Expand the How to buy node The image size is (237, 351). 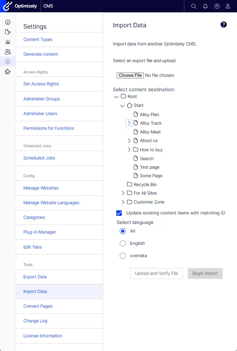129,150
